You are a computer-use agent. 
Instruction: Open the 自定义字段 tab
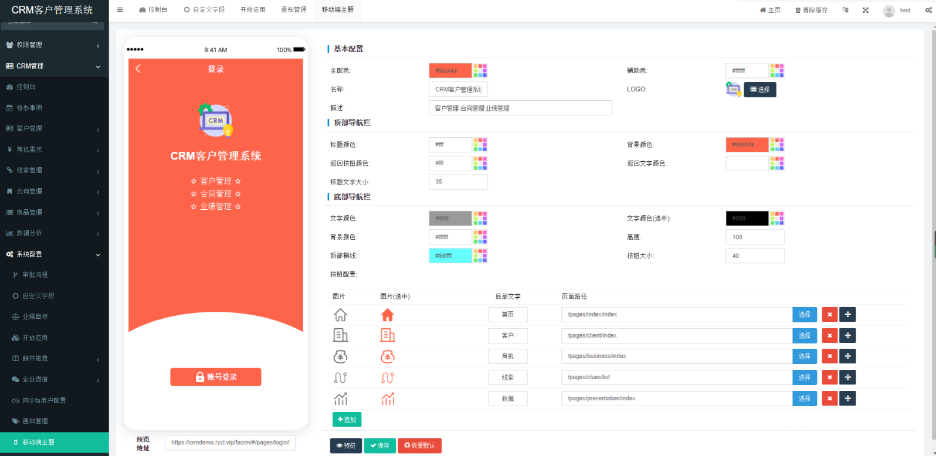click(x=204, y=10)
